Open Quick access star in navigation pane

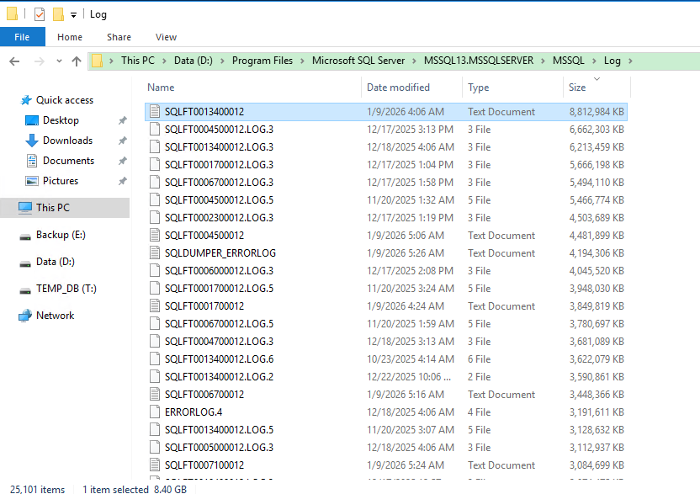click(24, 100)
